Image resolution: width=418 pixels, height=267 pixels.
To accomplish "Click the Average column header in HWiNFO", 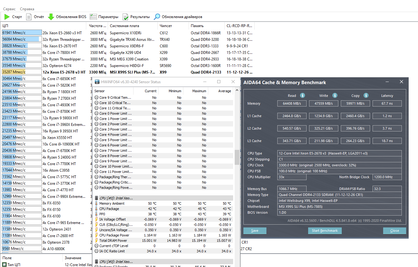I will click(x=221, y=91).
